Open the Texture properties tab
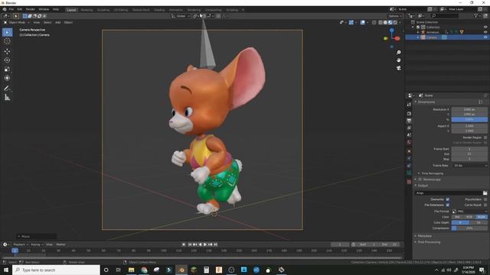Image resolution: width=490 pixels, height=275 pixels. coord(409,182)
